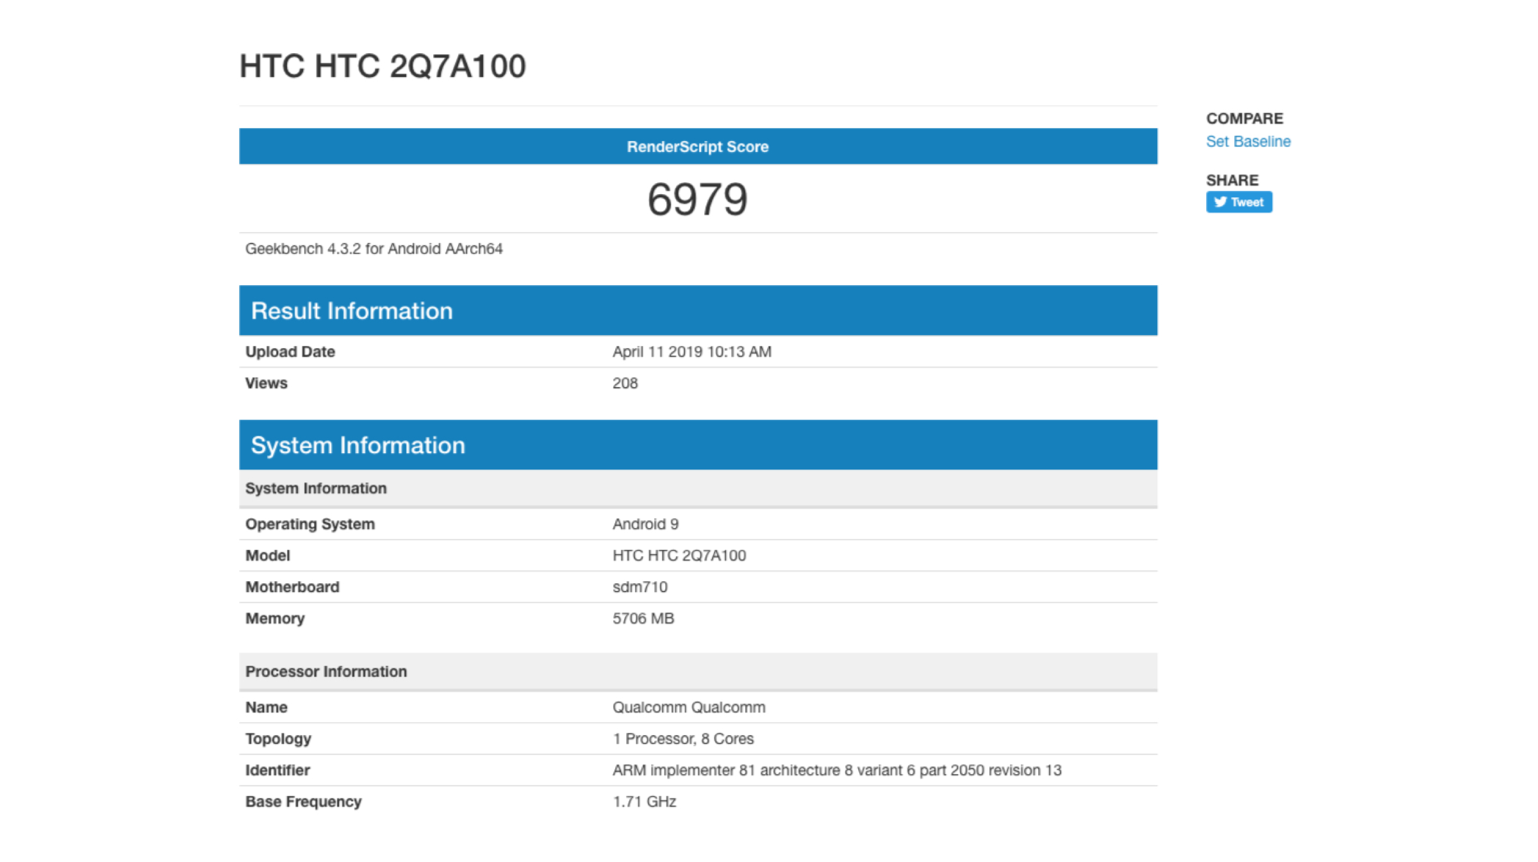Image resolution: width=1538 pixels, height=862 pixels.
Task: Click the System Information blue header
Action: (x=358, y=445)
